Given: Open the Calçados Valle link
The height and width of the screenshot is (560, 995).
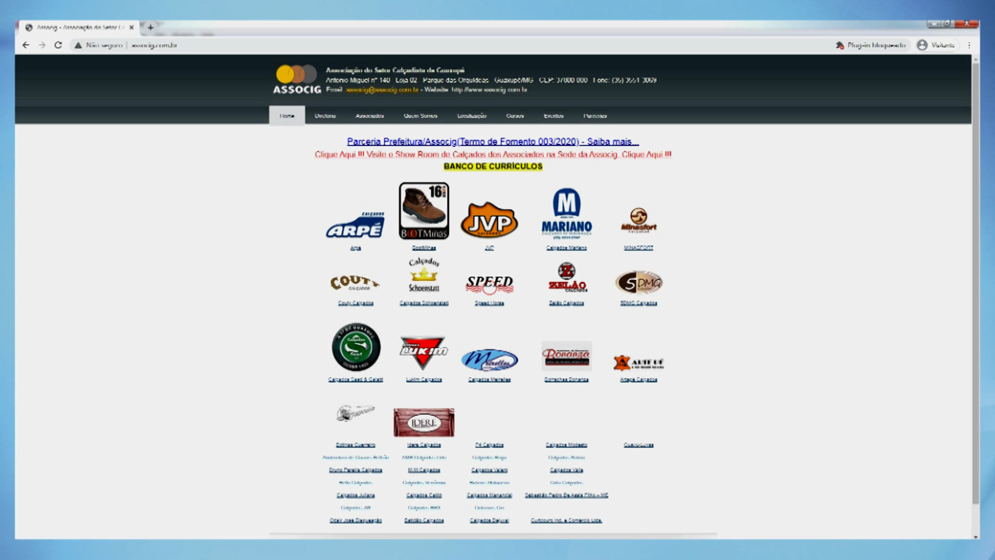Looking at the screenshot, I should (566, 470).
